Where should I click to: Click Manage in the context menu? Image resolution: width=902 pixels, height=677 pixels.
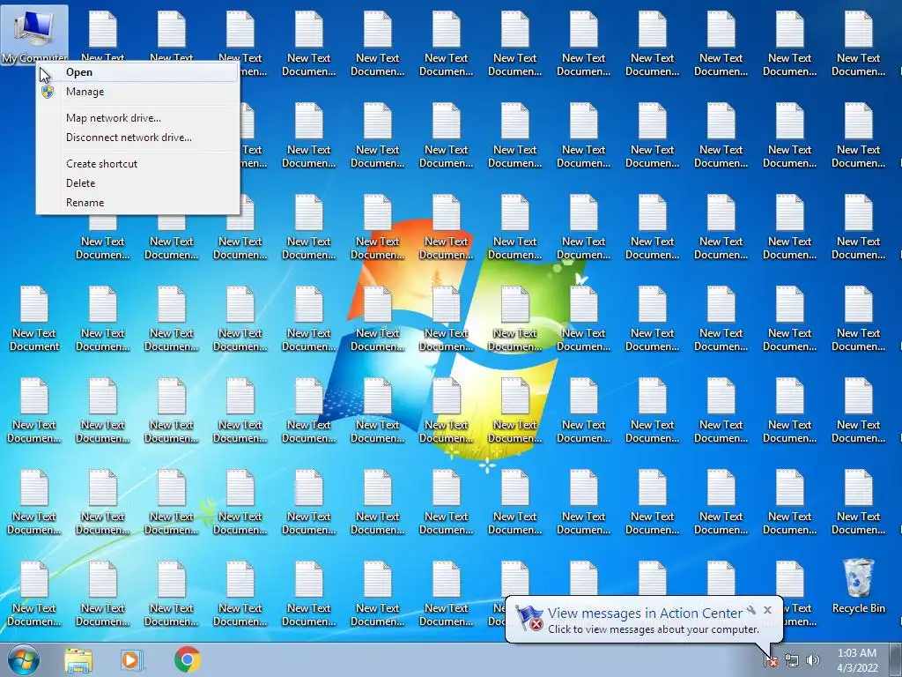coord(137,92)
